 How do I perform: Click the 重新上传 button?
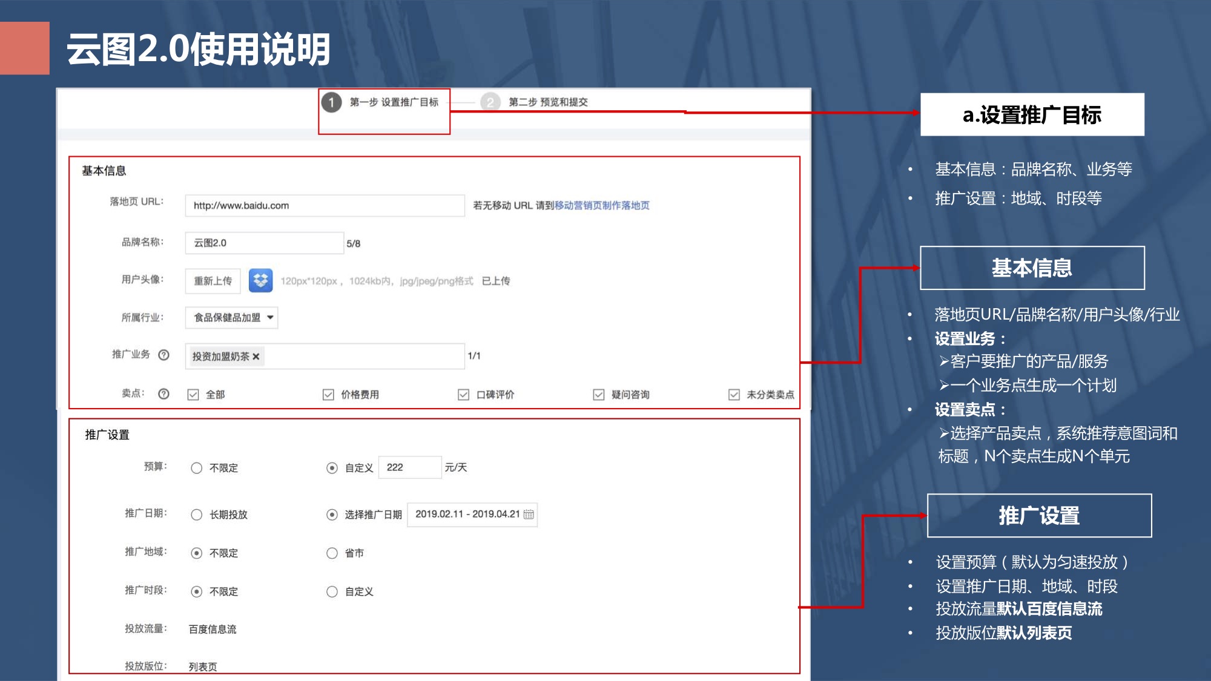[x=213, y=281]
